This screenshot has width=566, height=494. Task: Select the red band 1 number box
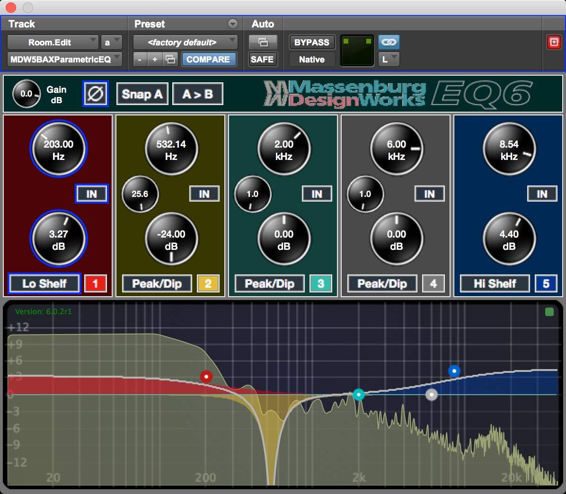[x=95, y=283]
